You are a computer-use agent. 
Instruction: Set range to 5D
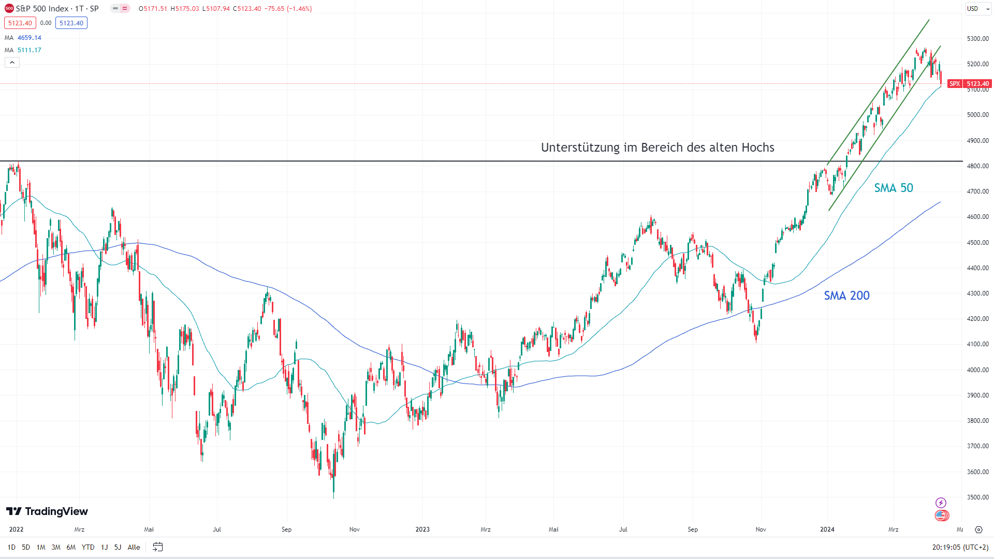[x=26, y=547]
